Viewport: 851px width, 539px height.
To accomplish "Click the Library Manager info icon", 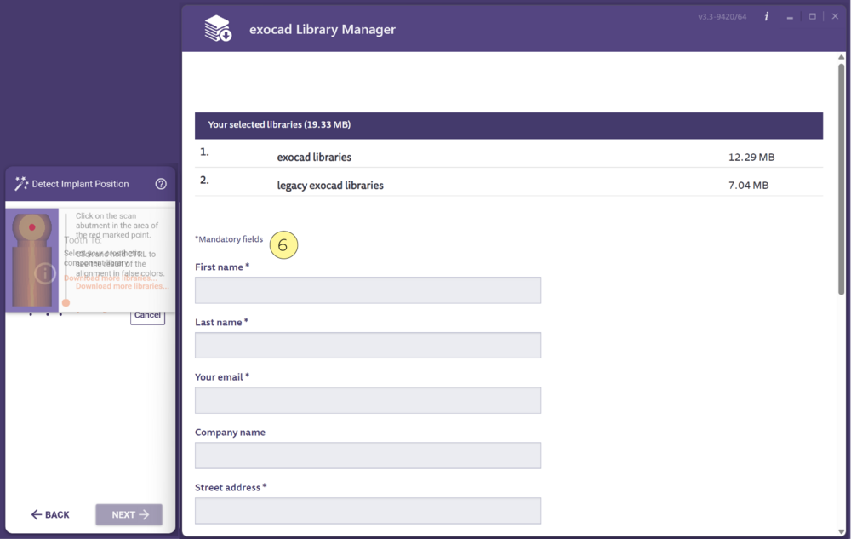I will pos(767,17).
